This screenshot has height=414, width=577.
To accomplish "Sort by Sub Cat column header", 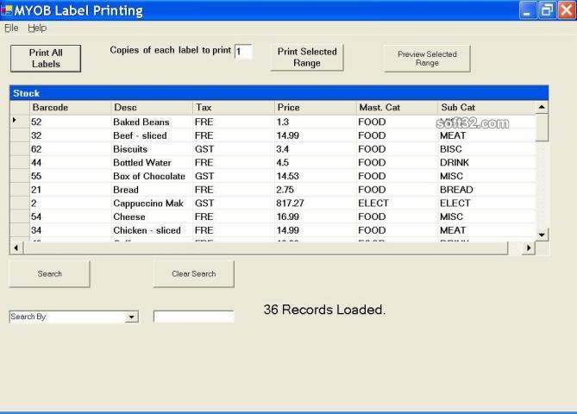I will 486,108.
